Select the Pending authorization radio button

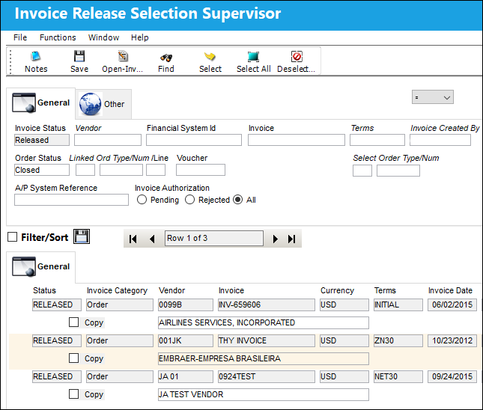coord(142,200)
